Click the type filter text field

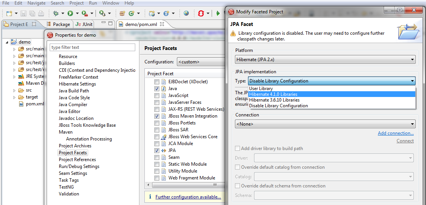coord(92,47)
